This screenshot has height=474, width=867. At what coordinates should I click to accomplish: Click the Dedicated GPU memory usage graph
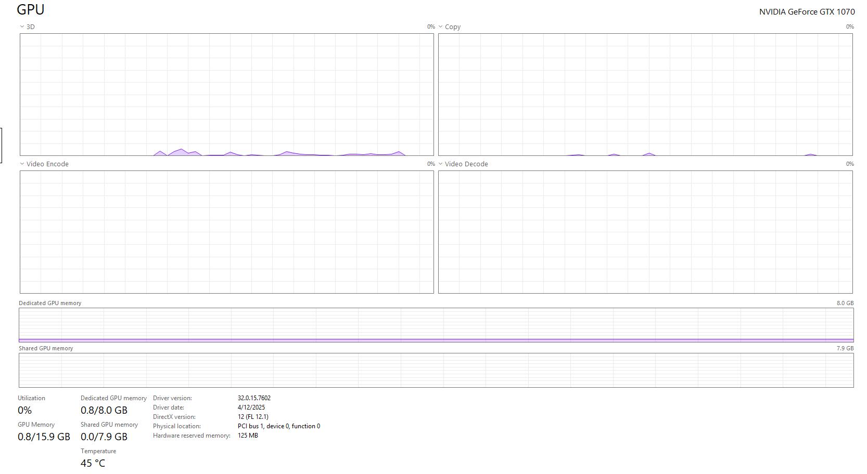point(436,325)
